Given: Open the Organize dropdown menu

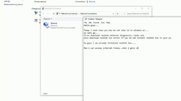Looking at the screenshot, I should click(x=48, y=19).
